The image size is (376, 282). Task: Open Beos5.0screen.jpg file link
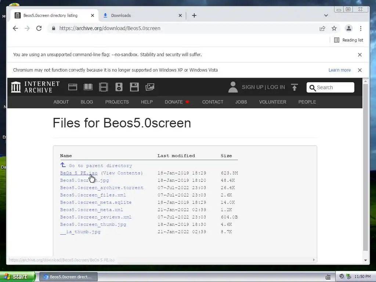(x=84, y=180)
